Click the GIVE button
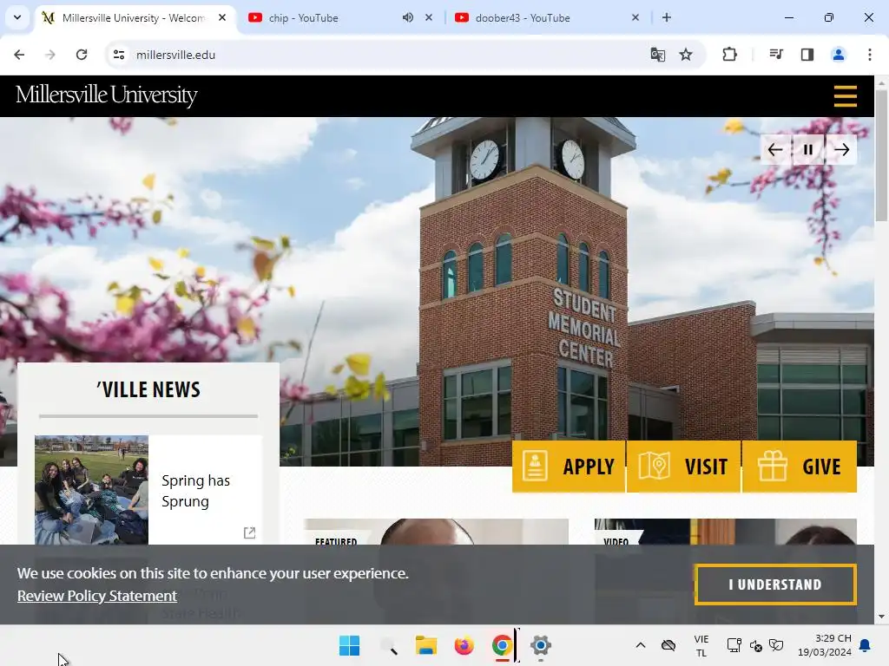The image size is (889, 666). pyautogui.click(x=800, y=467)
